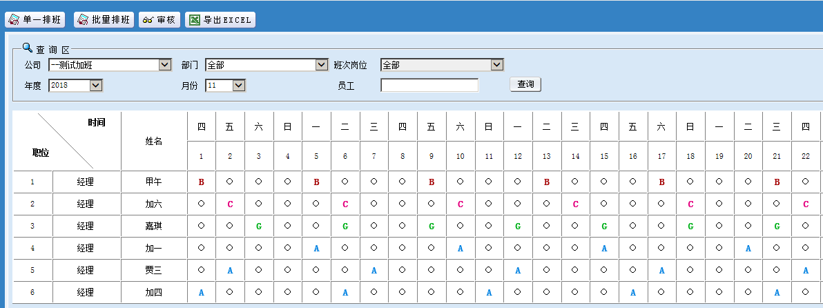Click shift B on day 13 for 甲午
The height and width of the screenshot is (308, 823).
click(546, 182)
